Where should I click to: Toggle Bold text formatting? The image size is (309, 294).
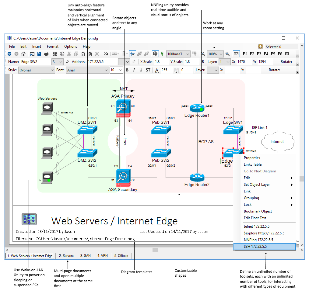[x=127, y=70]
